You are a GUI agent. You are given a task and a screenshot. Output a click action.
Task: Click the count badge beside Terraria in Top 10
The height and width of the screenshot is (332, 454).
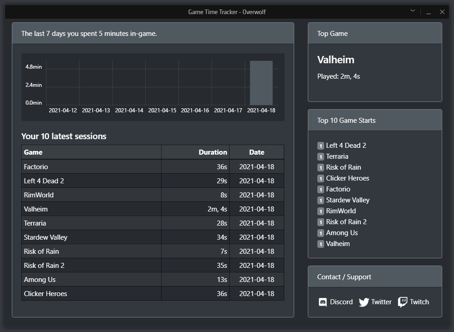pos(321,157)
